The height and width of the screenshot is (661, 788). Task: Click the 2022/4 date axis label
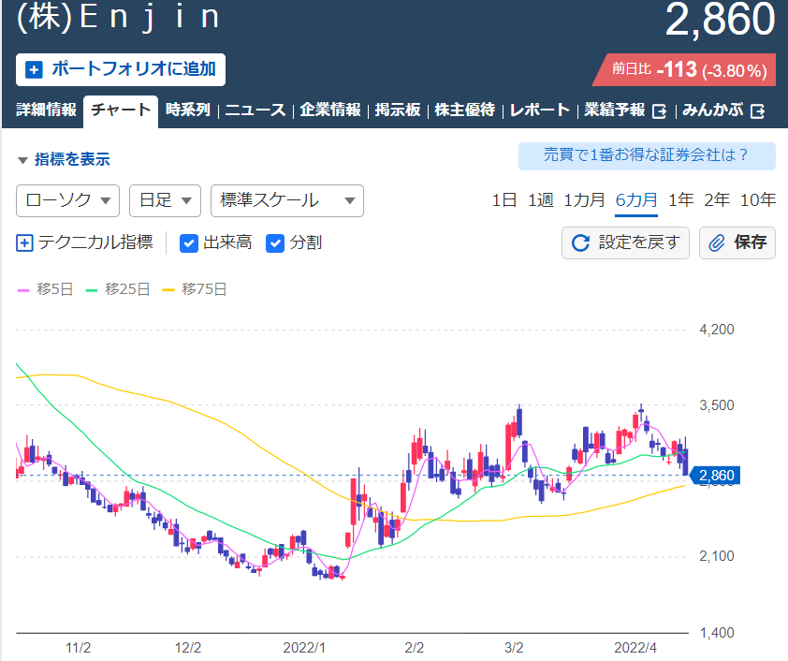(635, 648)
